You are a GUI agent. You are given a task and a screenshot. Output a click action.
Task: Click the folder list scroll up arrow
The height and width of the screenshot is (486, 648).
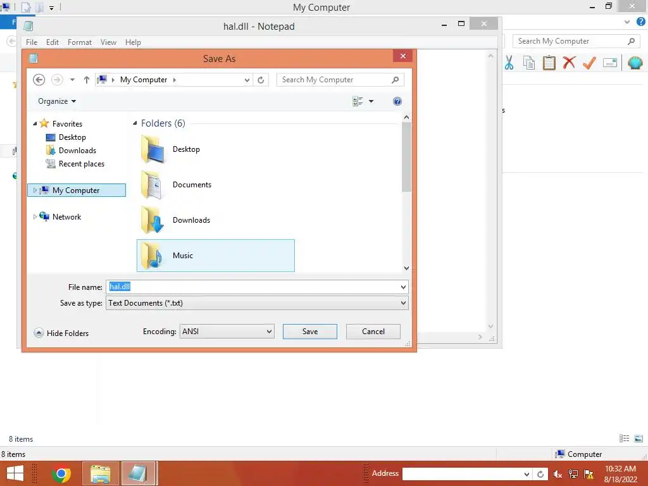[407, 117]
